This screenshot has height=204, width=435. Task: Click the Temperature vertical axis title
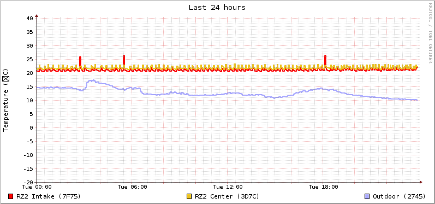tap(5, 100)
